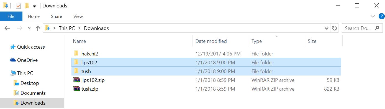Select the tush.zip WinRAR archive icon
The height and width of the screenshot is (109, 385).
76,89
